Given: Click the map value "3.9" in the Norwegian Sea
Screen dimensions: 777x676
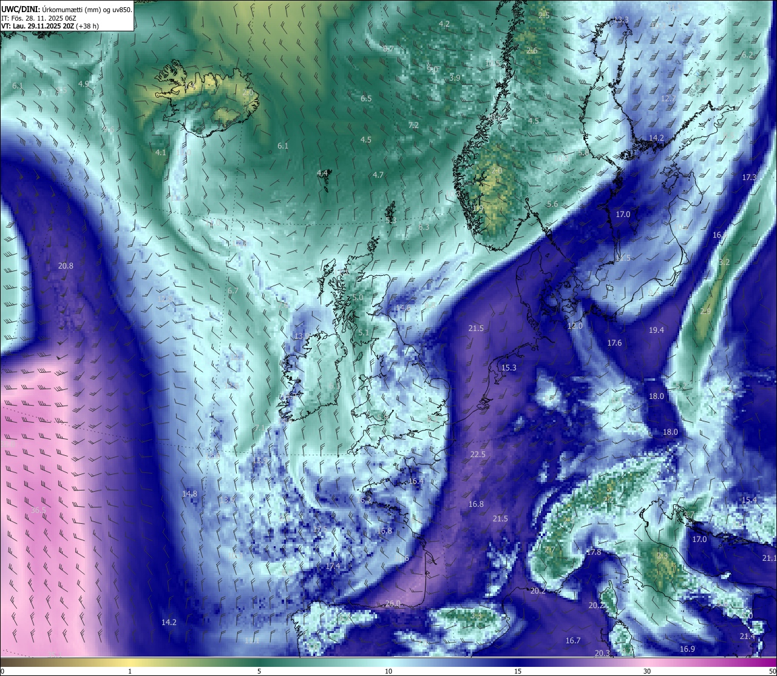Looking at the screenshot, I should coord(455,78).
